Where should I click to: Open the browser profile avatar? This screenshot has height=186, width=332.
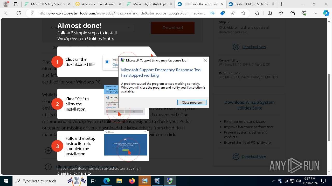pyautogui.click(x=6, y=4)
